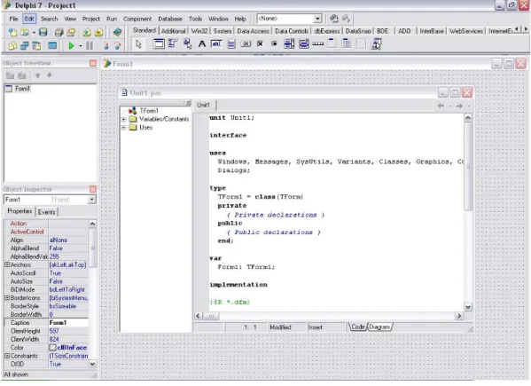Click Remove File from Project icon
This screenshot has height=386, width=531.
click(x=98, y=32)
